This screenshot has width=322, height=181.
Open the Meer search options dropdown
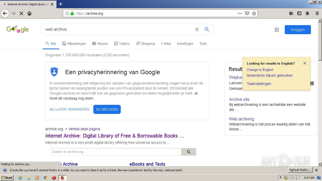tap(166, 43)
